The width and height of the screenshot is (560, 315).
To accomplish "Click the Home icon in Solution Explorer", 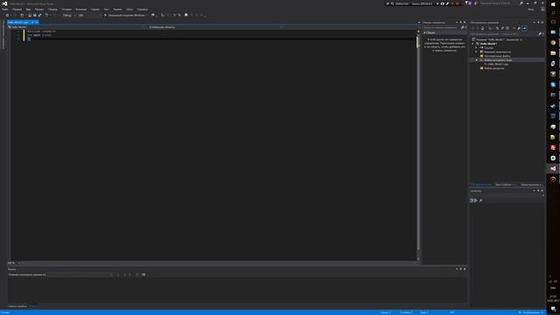I will click(x=482, y=28).
